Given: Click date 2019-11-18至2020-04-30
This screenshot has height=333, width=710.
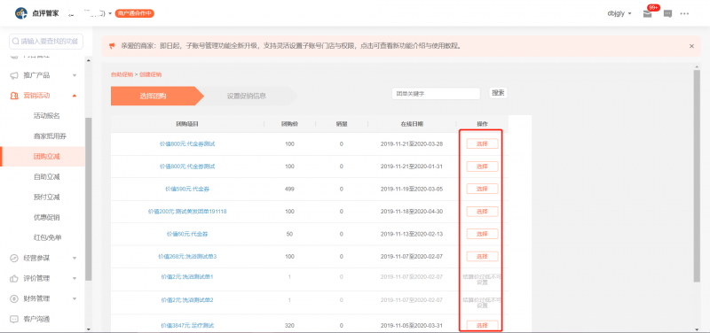Looking at the screenshot, I should [x=412, y=212].
